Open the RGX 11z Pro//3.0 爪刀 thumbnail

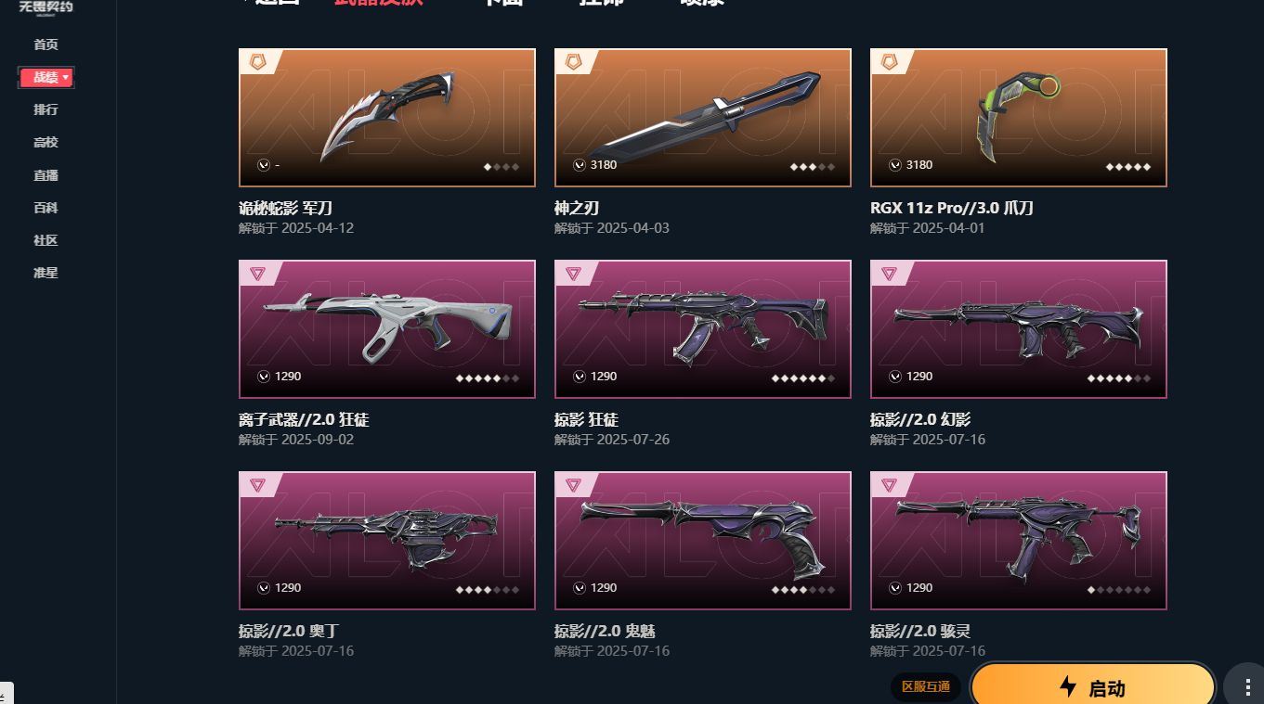(1019, 118)
